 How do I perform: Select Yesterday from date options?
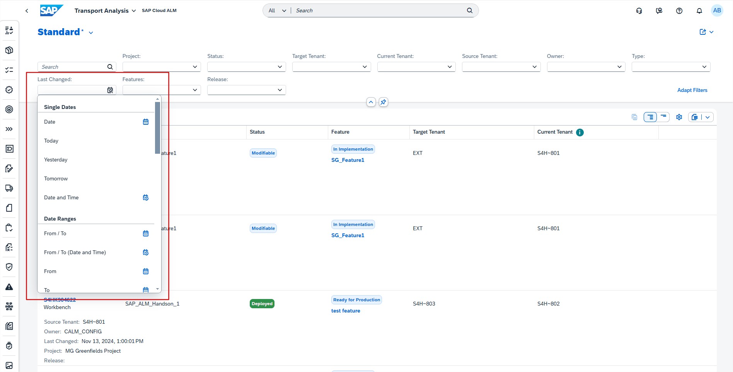click(56, 160)
